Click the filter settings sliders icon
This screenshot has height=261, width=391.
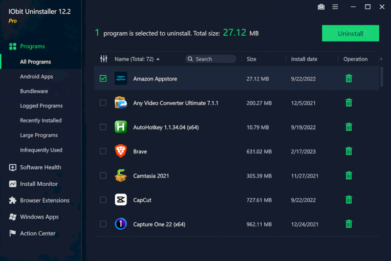tap(104, 59)
